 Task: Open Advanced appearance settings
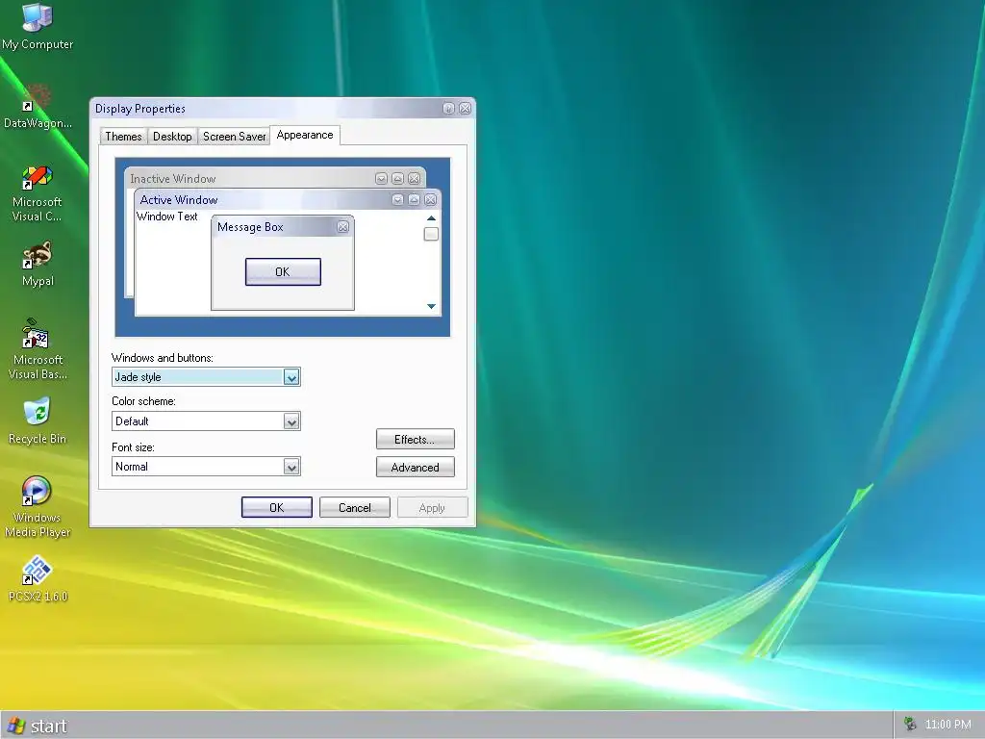click(416, 468)
